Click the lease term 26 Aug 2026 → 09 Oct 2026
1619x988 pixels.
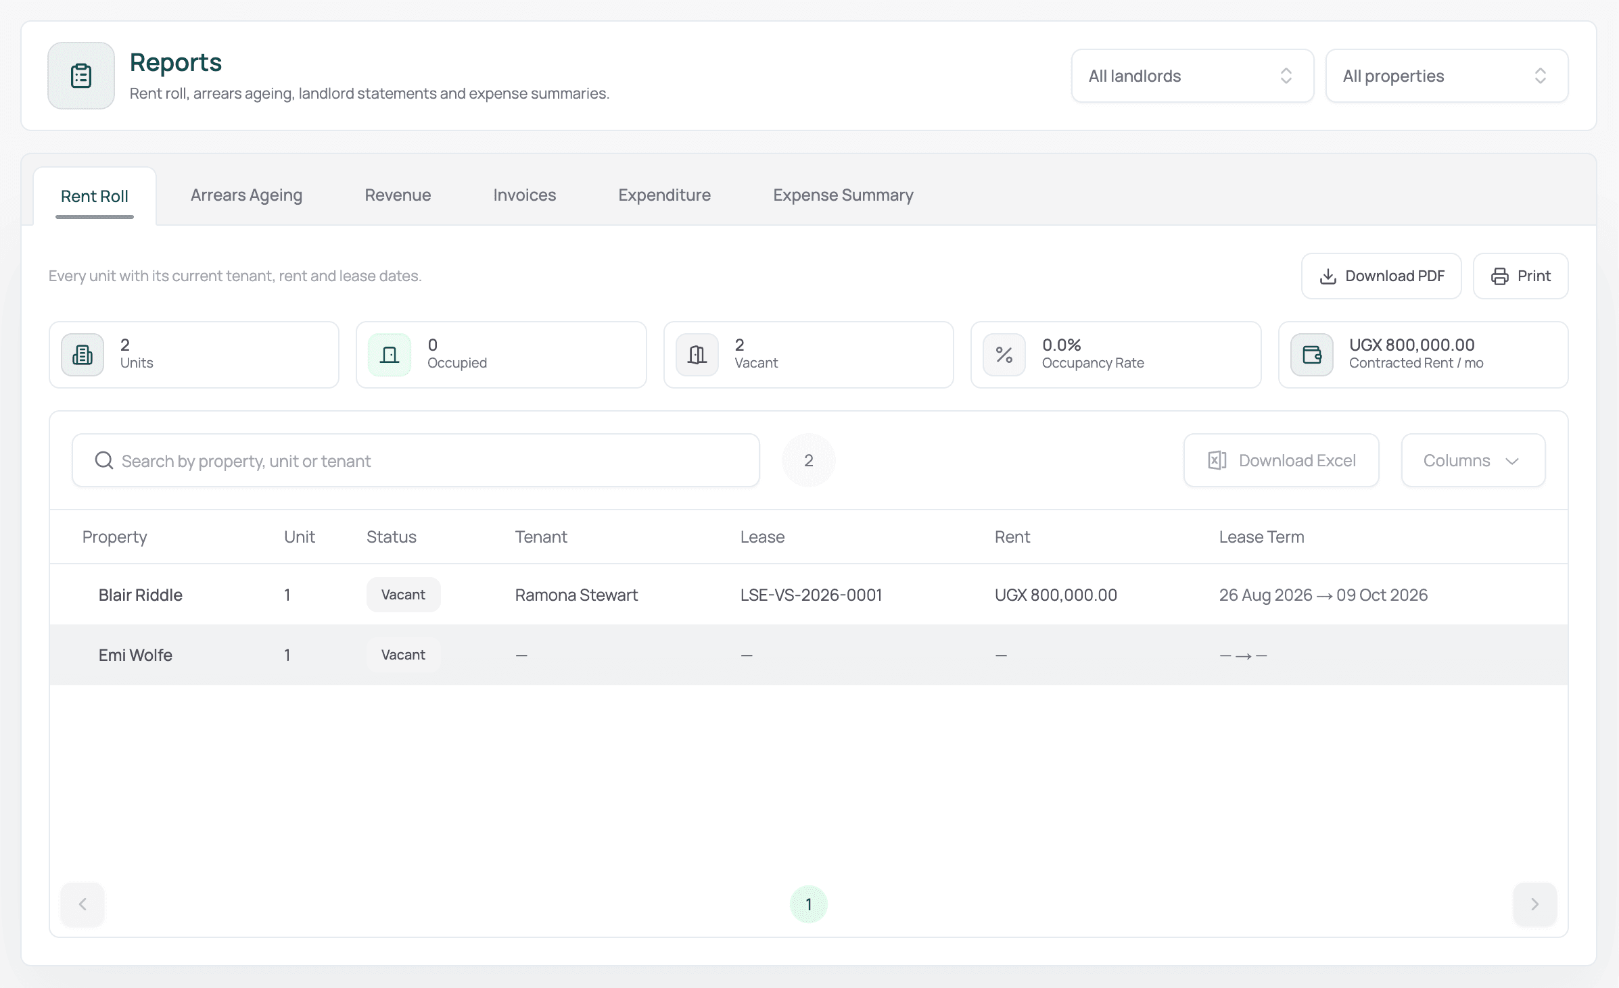1323,595
